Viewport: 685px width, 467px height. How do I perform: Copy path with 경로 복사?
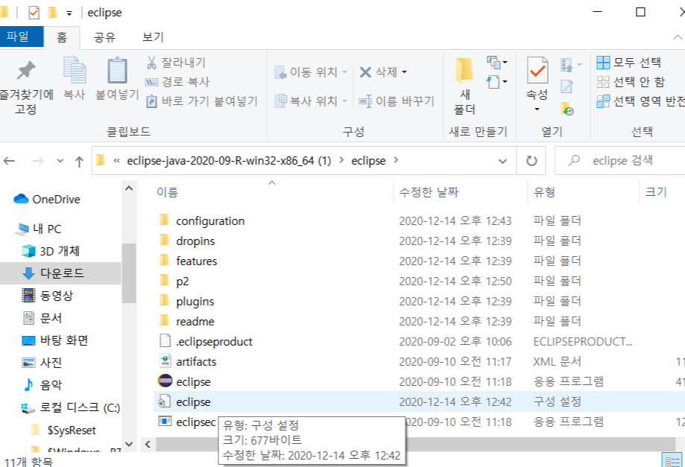177,82
